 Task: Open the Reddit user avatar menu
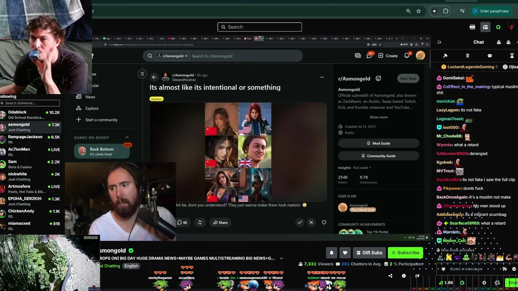point(420,55)
